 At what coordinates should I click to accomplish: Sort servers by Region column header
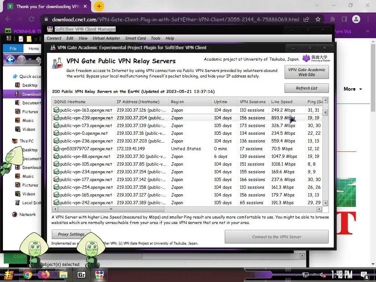click(x=190, y=102)
